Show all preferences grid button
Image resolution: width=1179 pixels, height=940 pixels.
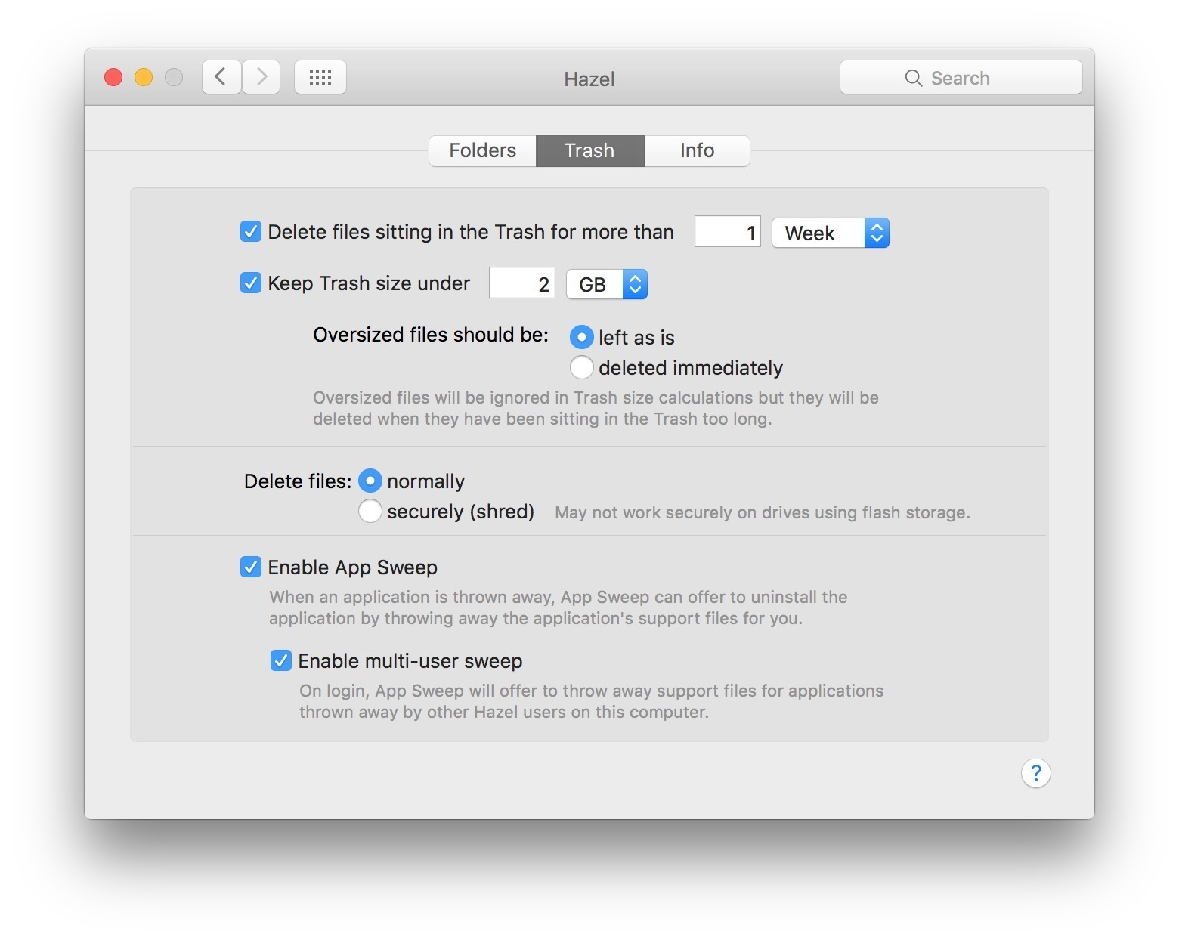pyautogui.click(x=320, y=77)
